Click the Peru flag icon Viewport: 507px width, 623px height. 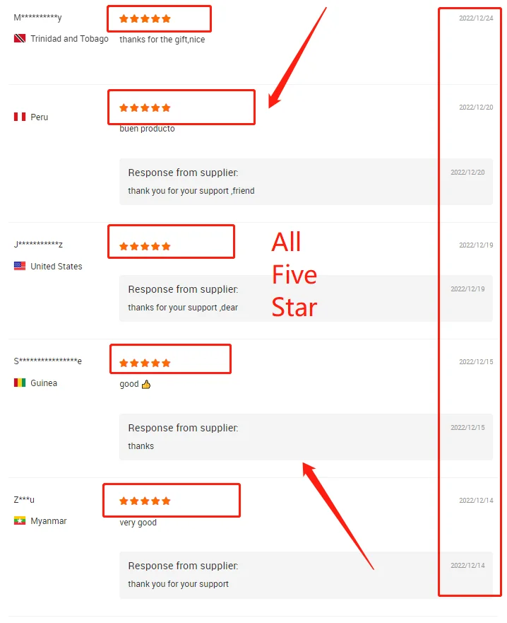click(20, 117)
